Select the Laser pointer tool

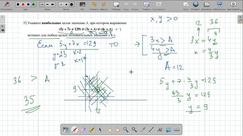[143, 130]
